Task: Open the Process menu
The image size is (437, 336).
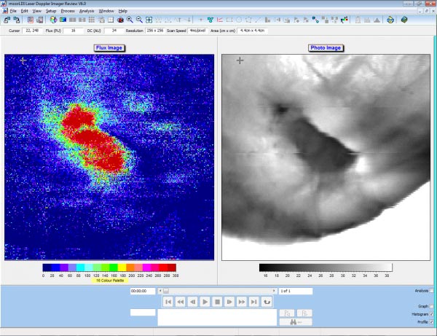Action: click(68, 12)
